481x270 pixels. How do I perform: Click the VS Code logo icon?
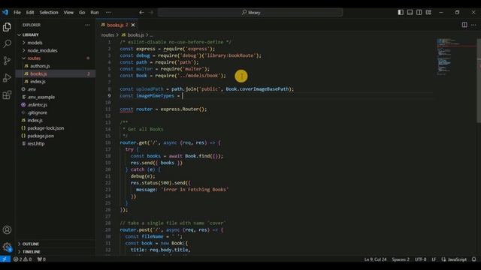(x=5, y=12)
